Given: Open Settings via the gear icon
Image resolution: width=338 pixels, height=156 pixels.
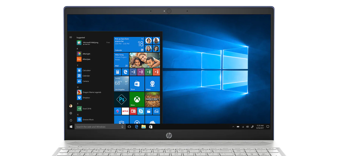Looking at the screenshot, I should click(x=71, y=113).
